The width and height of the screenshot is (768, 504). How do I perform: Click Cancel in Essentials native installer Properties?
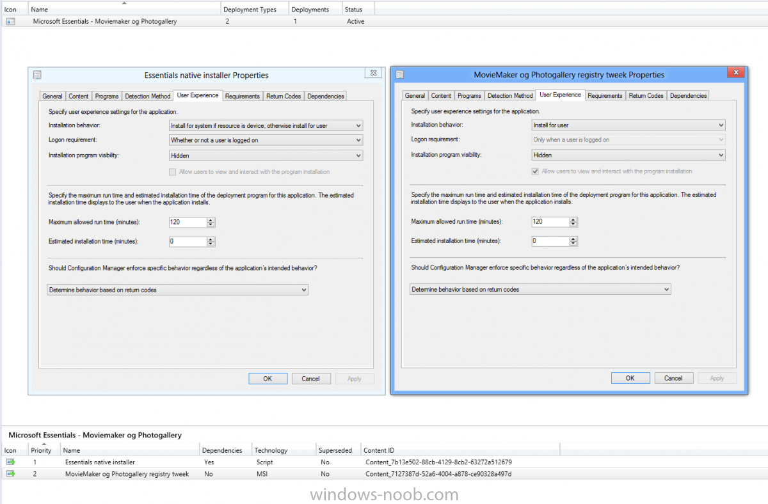click(x=311, y=379)
